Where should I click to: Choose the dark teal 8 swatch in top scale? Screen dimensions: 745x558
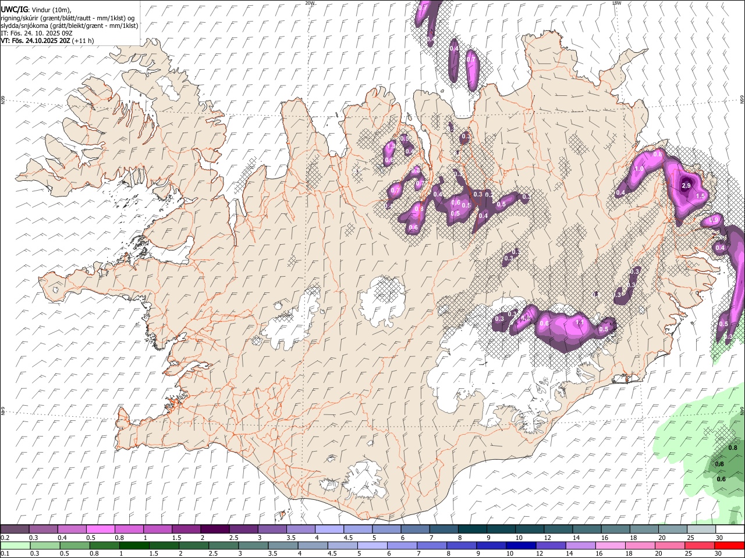click(x=471, y=530)
